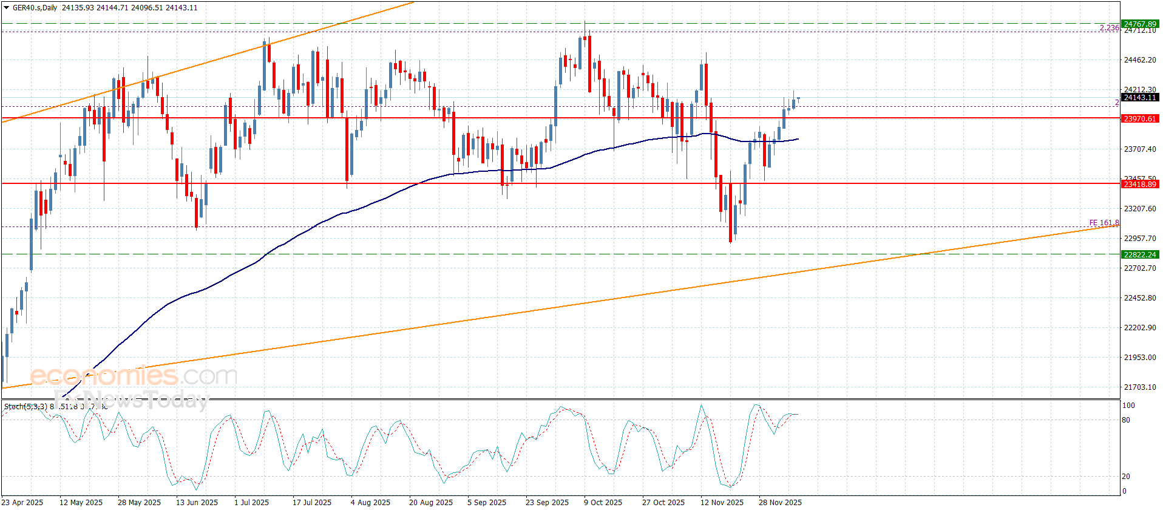Viewport: 1163px width, 510px height.
Task: Click the 2.236 Fibonacci label at top right
Action: click(1109, 28)
